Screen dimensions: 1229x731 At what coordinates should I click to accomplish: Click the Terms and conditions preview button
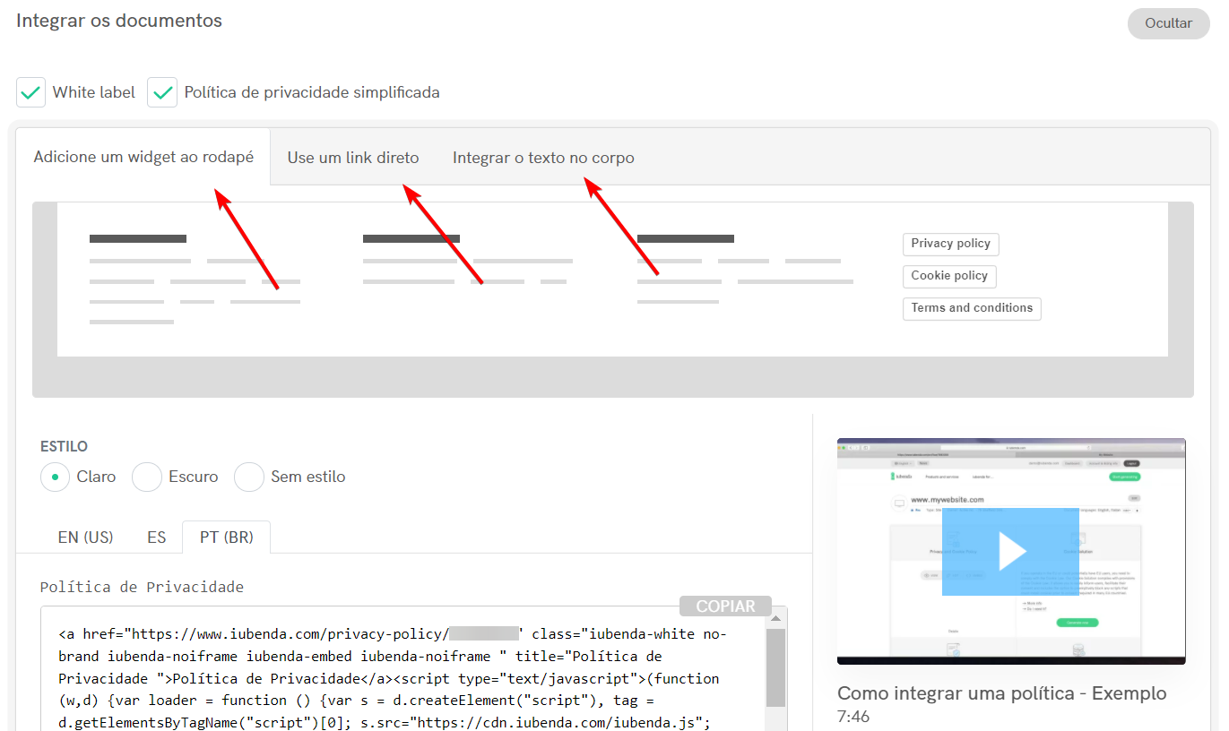(x=972, y=308)
